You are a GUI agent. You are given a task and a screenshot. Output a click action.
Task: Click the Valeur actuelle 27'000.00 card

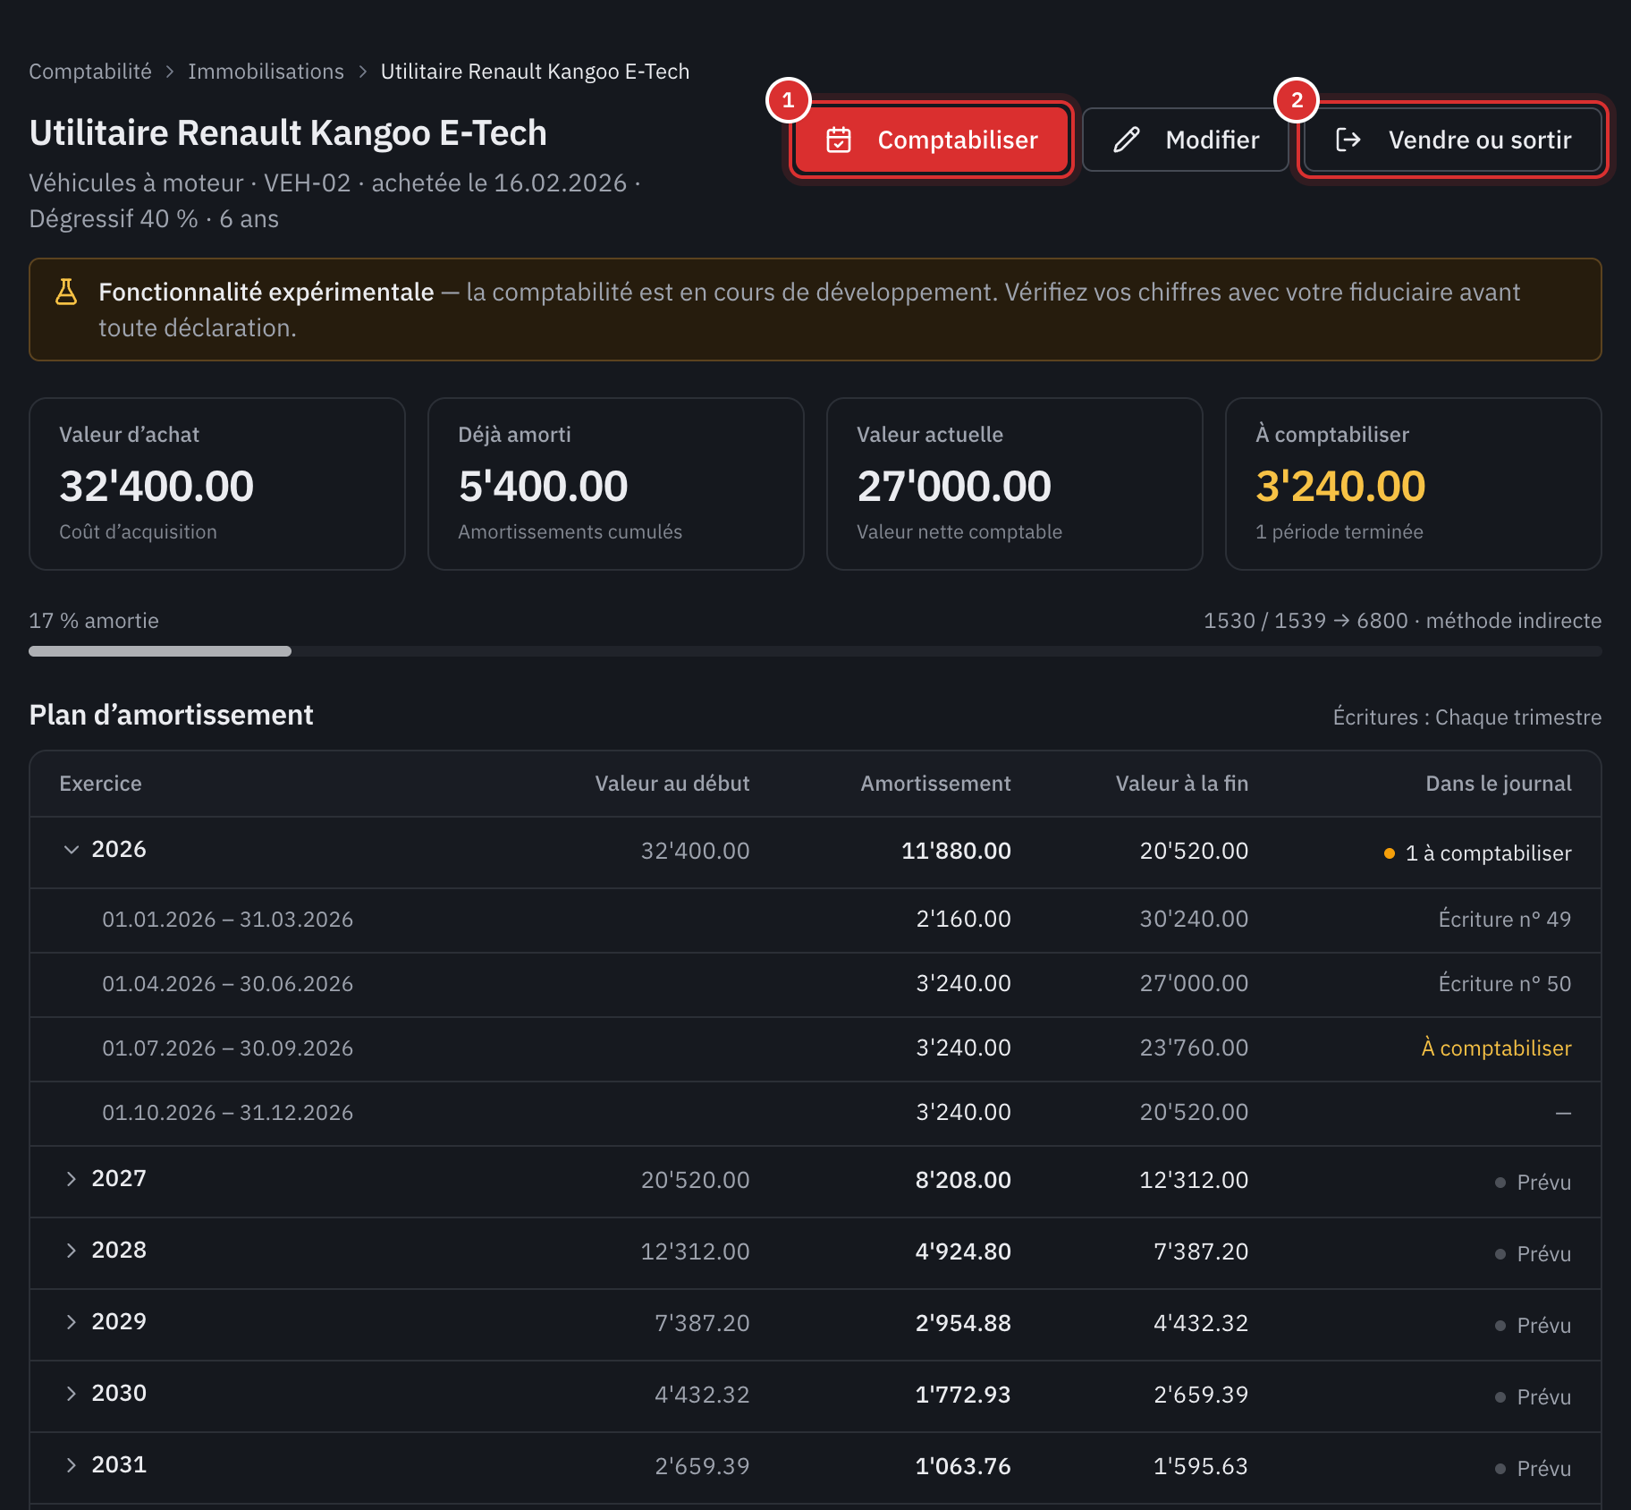point(1015,484)
